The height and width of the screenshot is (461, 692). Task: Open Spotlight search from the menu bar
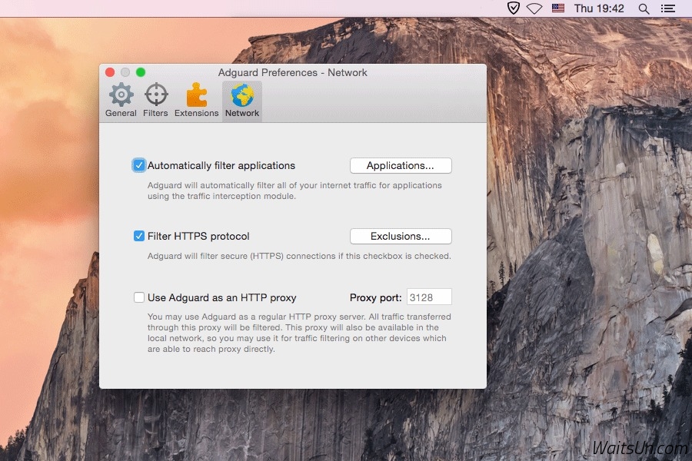644,8
